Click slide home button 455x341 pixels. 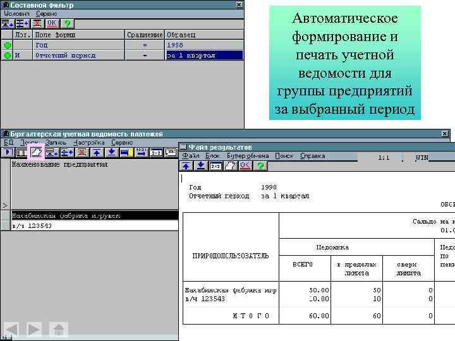[59, 329]
